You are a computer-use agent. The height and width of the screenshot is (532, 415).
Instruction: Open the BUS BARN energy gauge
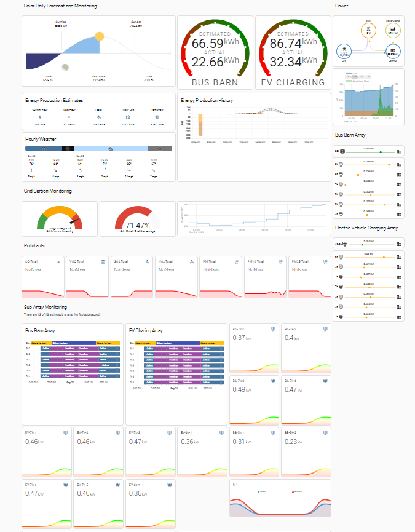(x=215, y=53)
